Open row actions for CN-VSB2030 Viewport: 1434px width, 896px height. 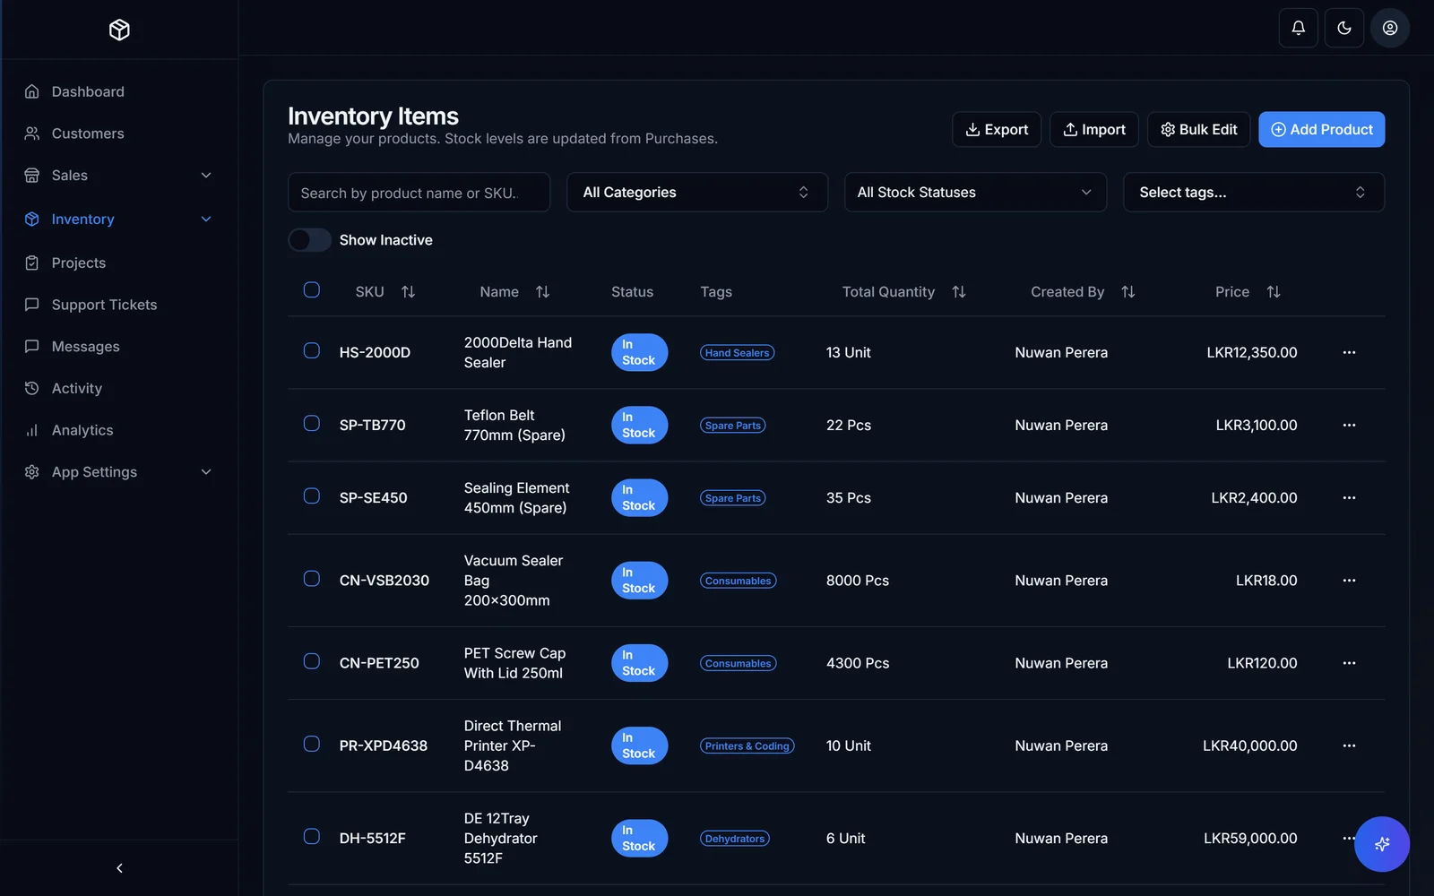[1349, 581]
